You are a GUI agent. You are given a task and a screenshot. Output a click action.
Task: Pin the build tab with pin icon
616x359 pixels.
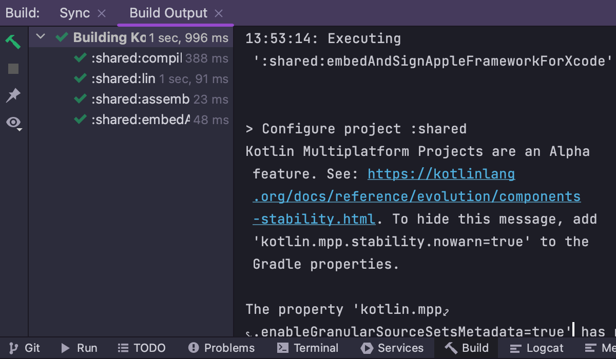coord(13,95)
